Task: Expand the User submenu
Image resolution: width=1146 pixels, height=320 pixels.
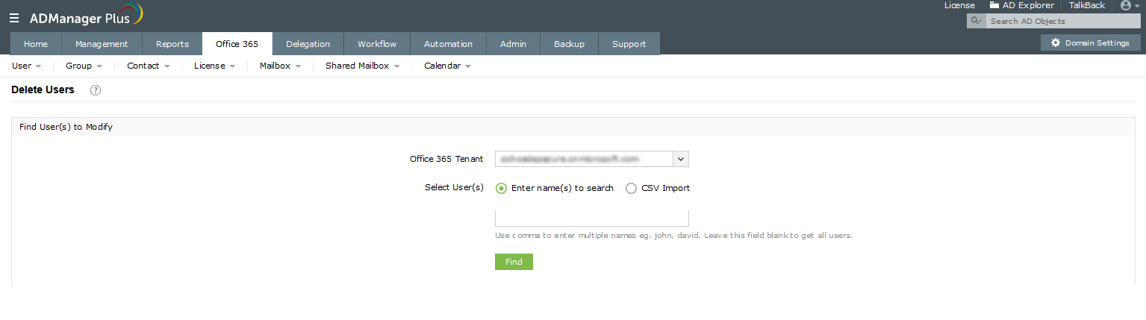Action: (x=26, y=66)
